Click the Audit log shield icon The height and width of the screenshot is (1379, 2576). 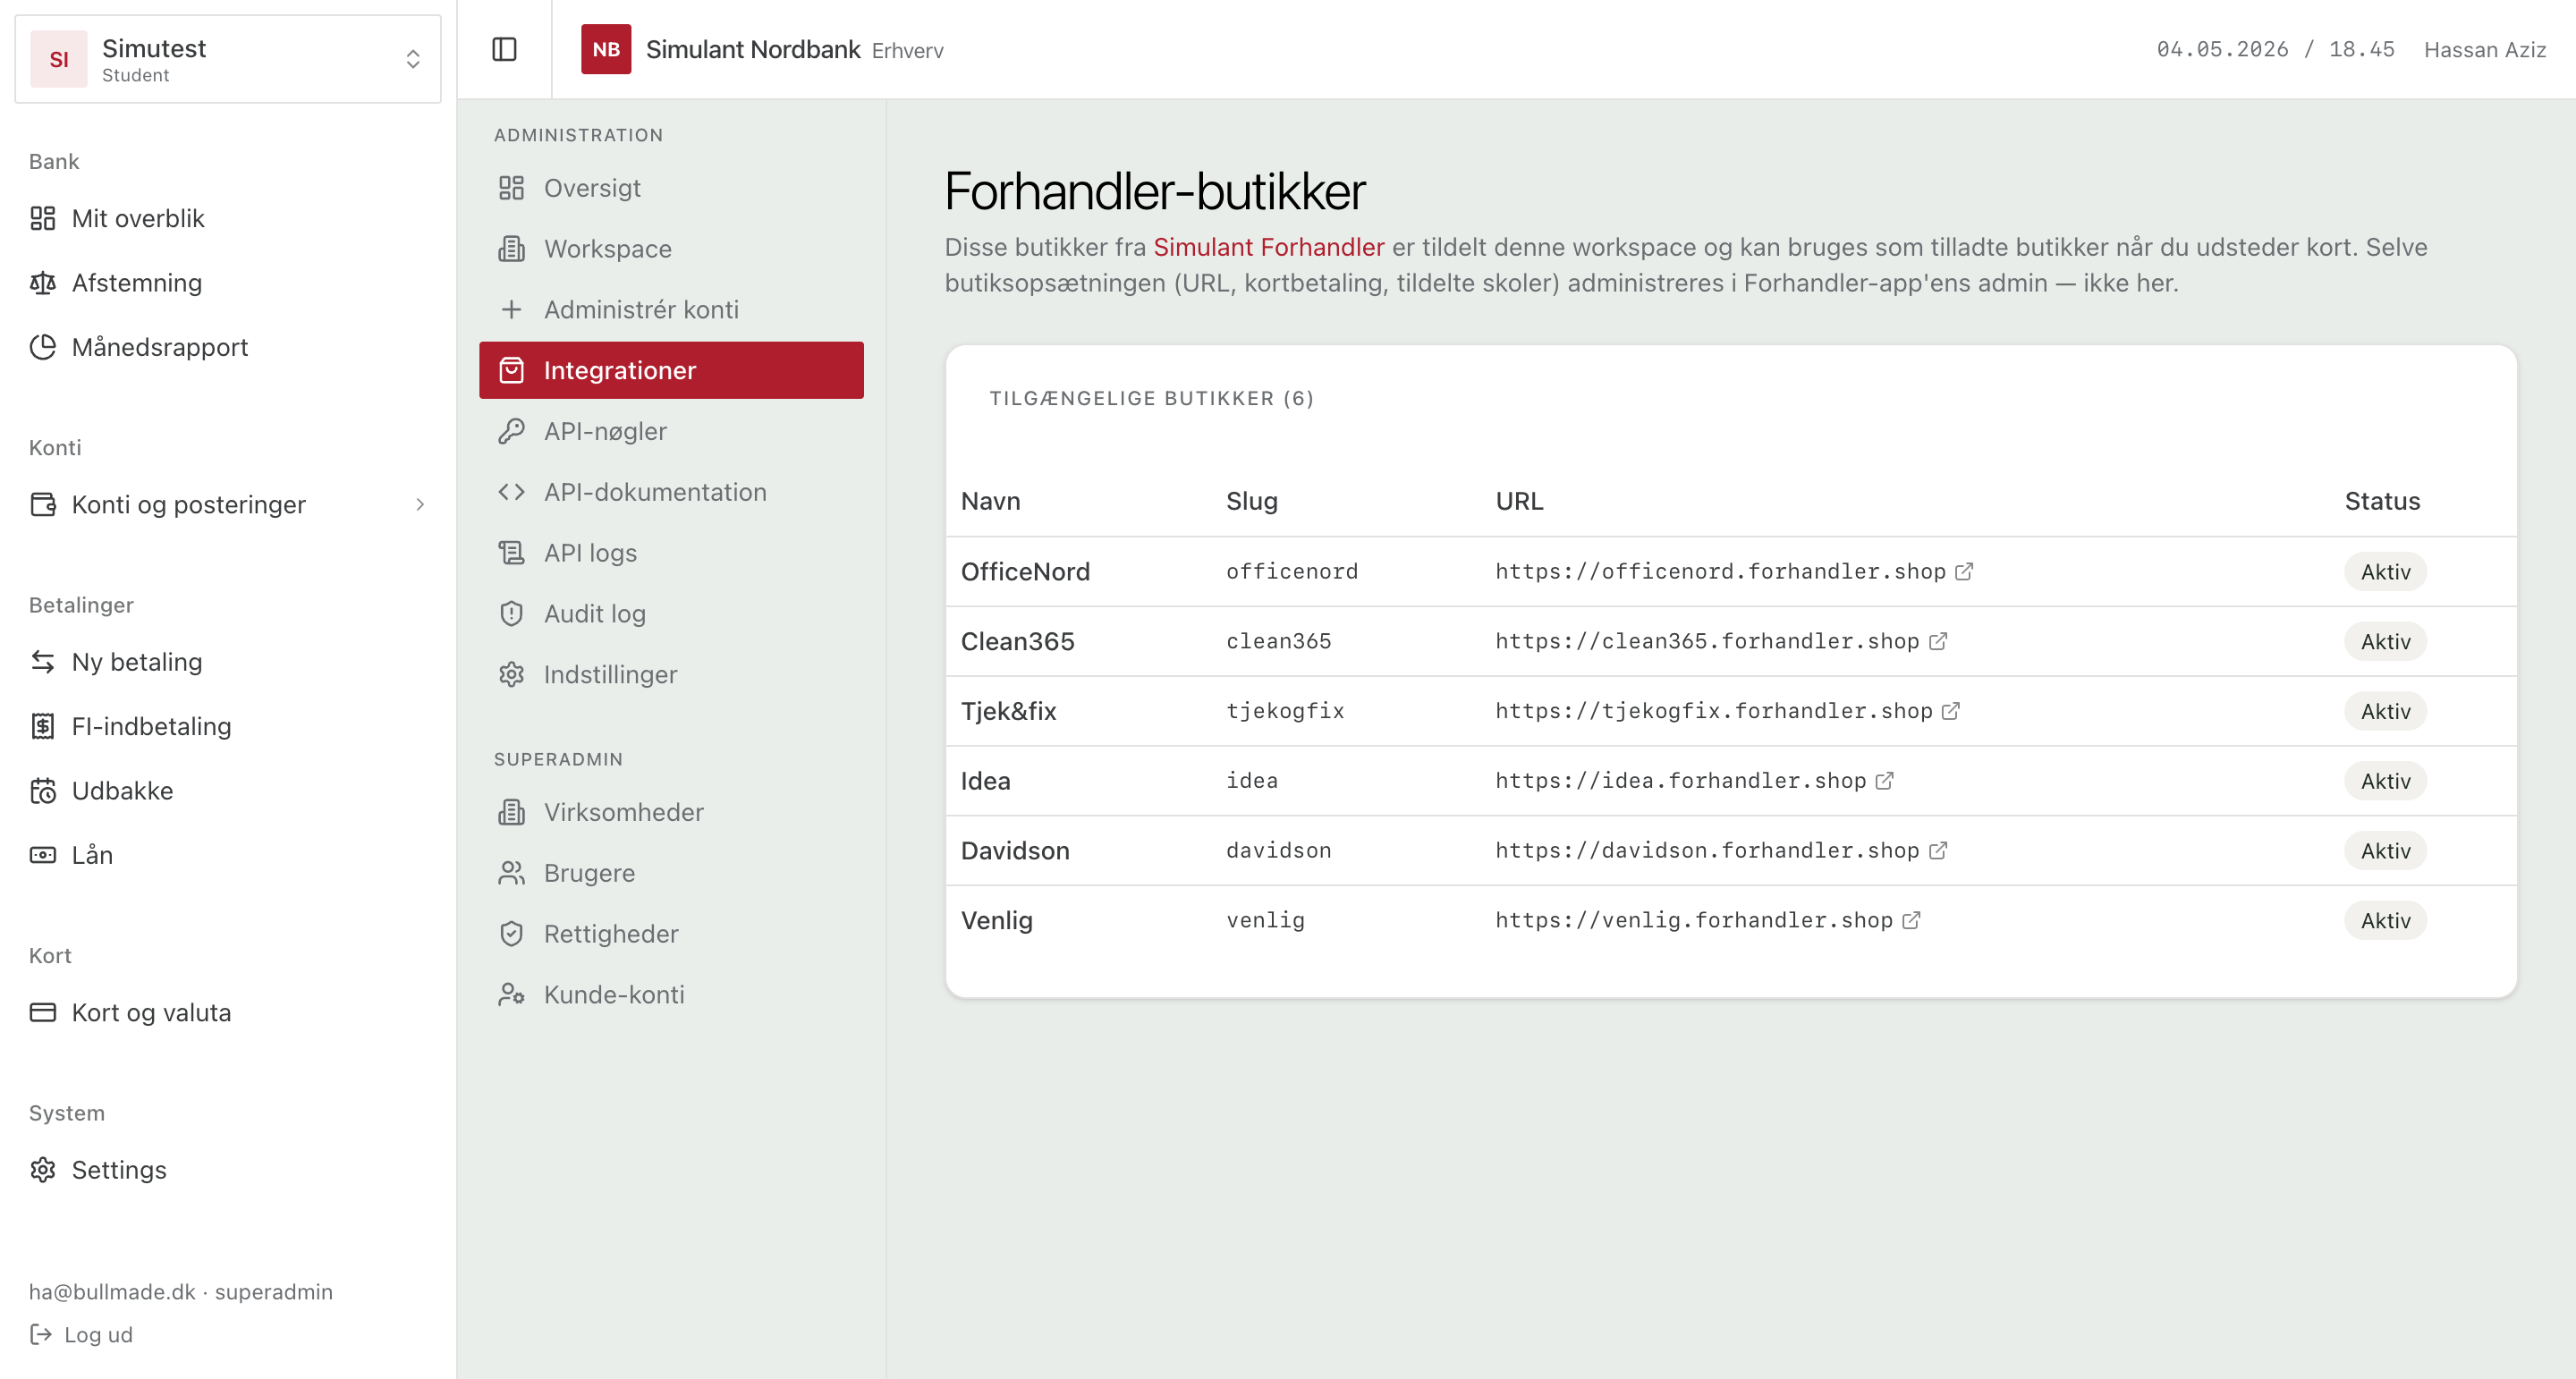pos(511,614)
